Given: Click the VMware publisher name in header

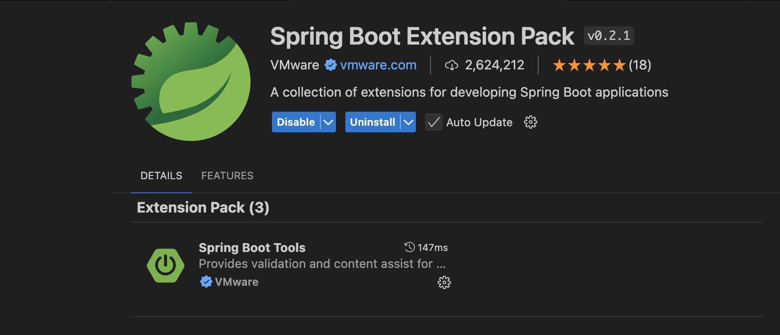Looking at the screenshot, I should coord(294,65).
